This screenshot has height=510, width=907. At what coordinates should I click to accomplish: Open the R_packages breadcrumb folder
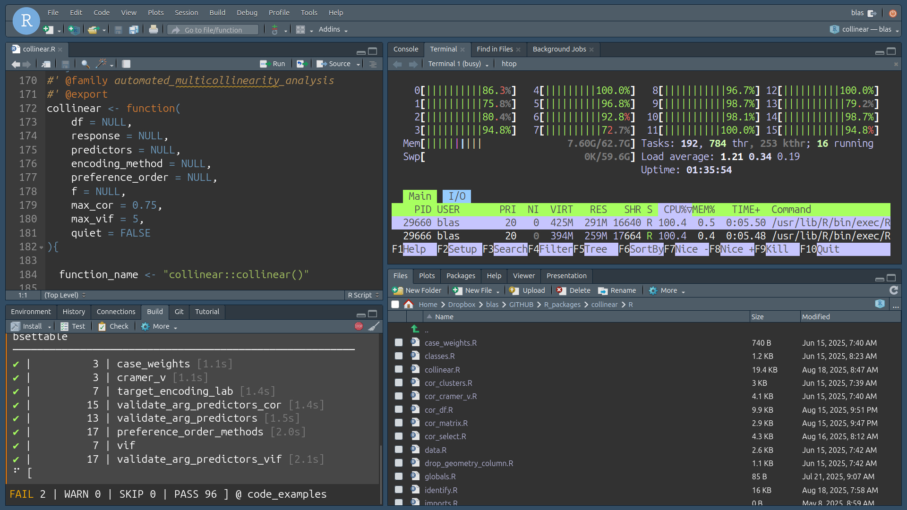(562, 305)
